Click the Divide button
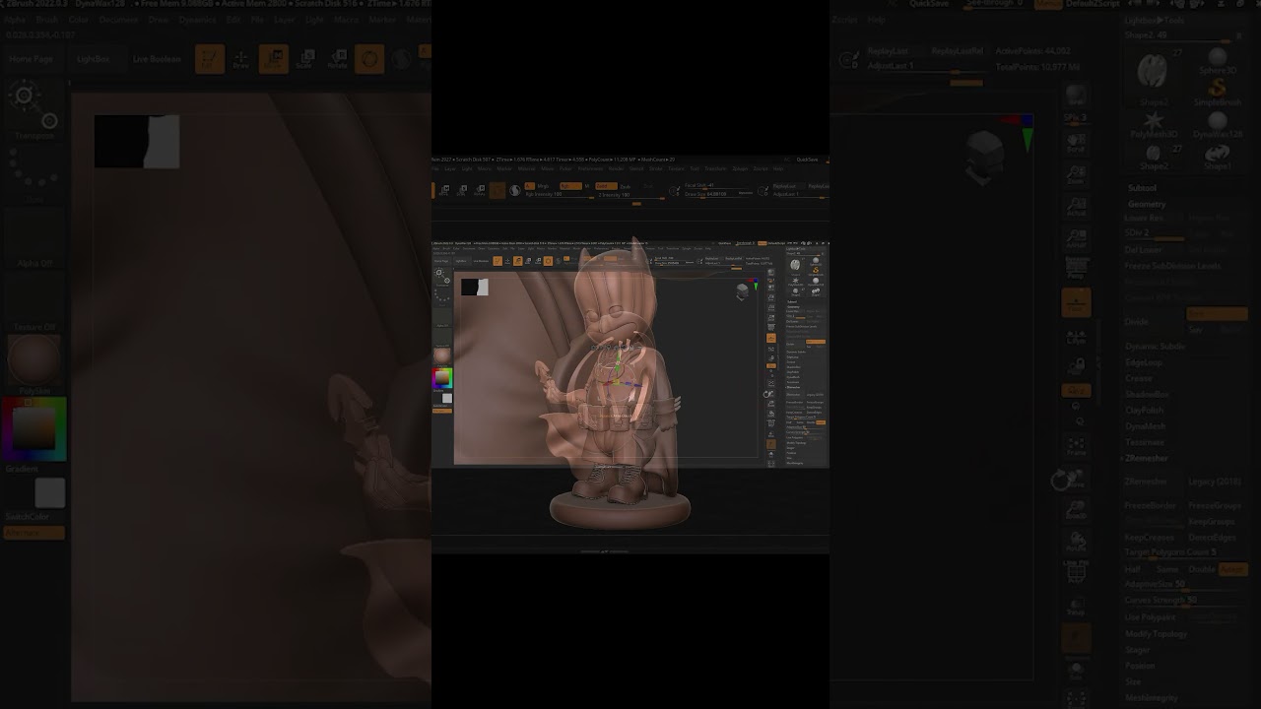The width and height of the screenshot is (1261, 709). pos(1153,321)
